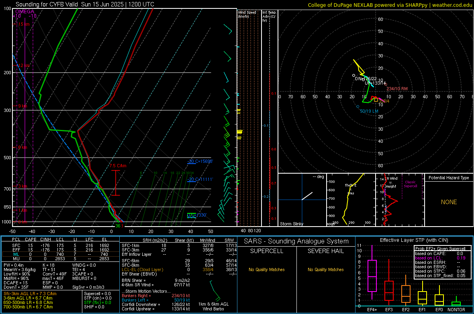The width and height of the screenshot is (474, 314).
Task: Click the Wind Speed (knots) panel header
Action: [247, 14]
